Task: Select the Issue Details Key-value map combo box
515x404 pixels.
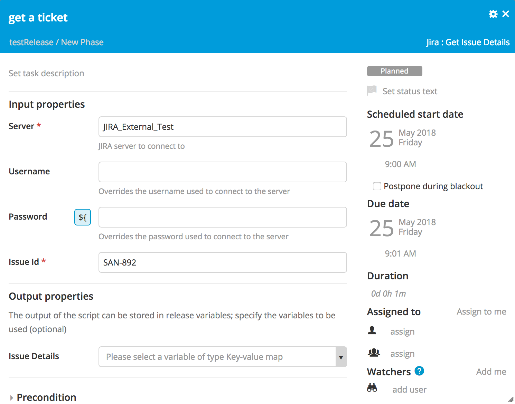Action: click(x=223, y=357)
